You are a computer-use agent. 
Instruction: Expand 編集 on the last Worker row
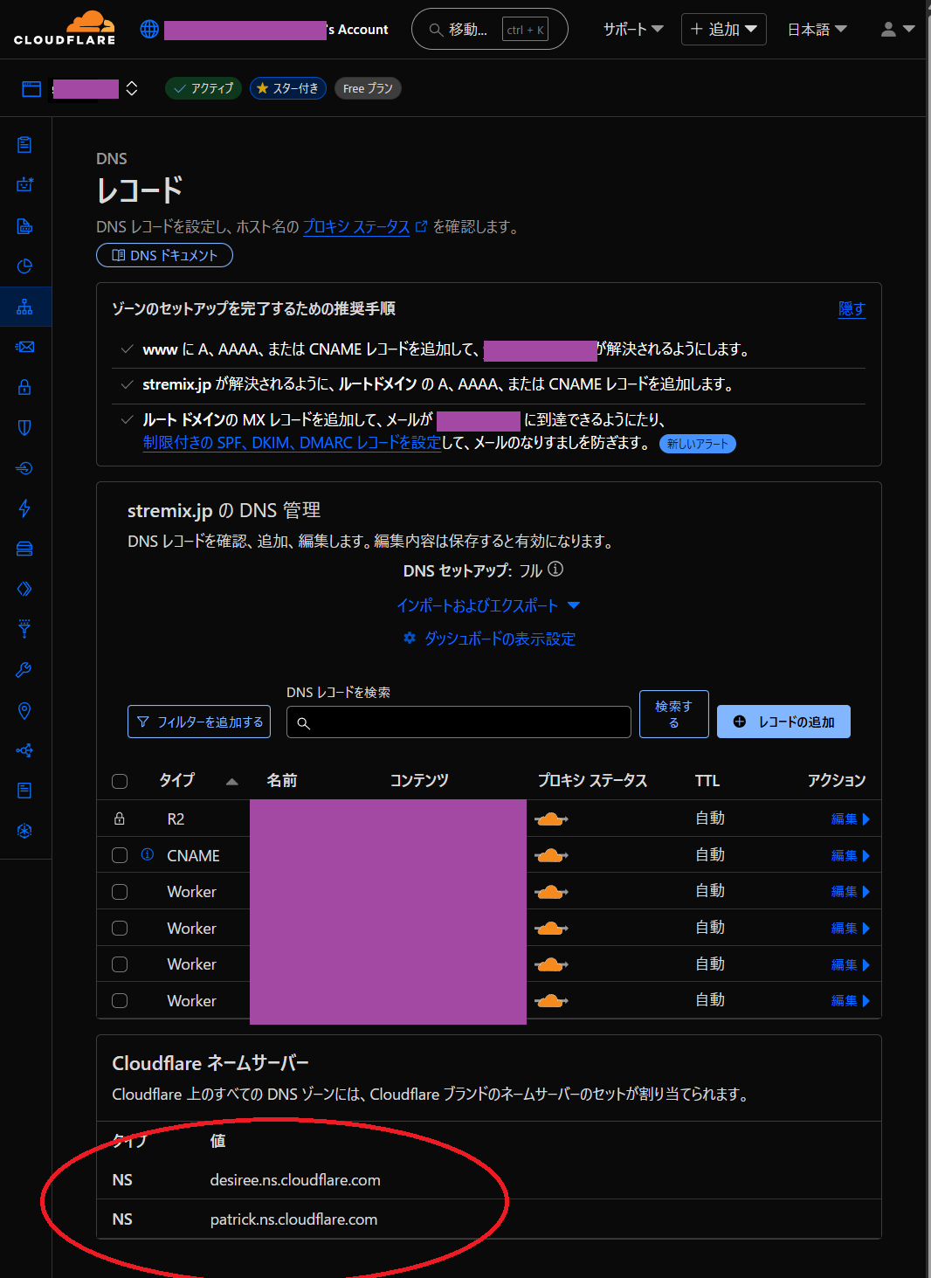851,1001
